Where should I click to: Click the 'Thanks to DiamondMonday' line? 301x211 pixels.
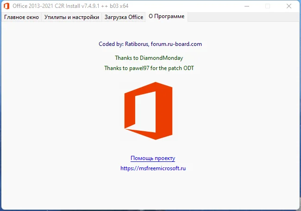pyautogui.click(x=149, y=58)
